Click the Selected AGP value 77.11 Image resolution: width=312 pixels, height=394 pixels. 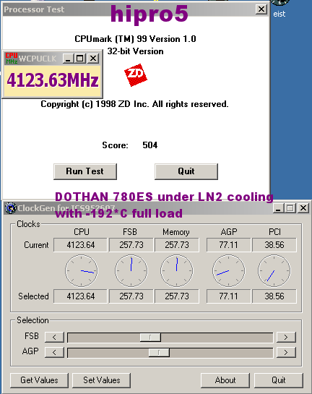click(x=228, y=296)
